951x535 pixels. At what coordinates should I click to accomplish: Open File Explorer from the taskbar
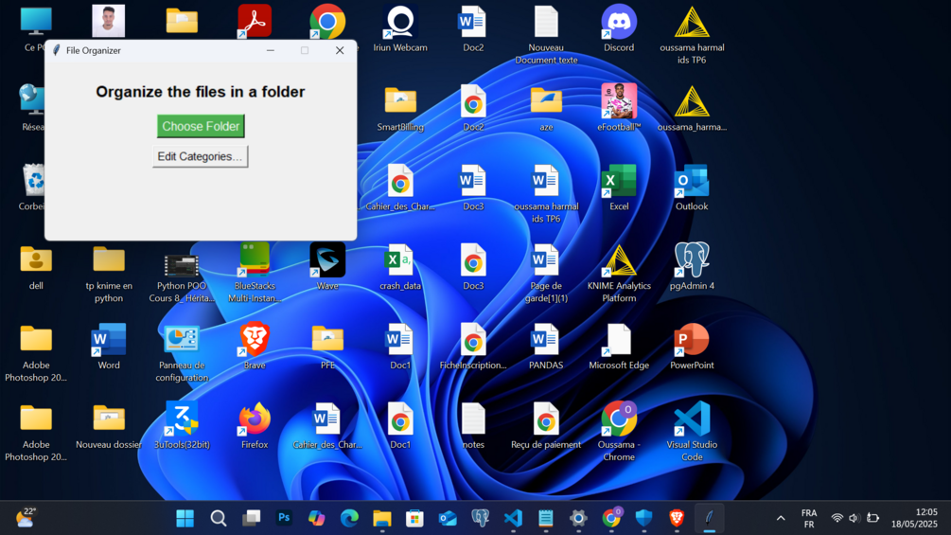[382, 518]
